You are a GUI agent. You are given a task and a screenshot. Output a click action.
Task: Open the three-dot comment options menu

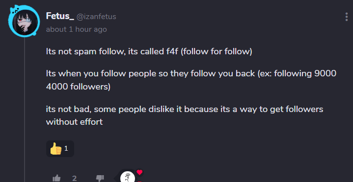click(x=347, y=17)
